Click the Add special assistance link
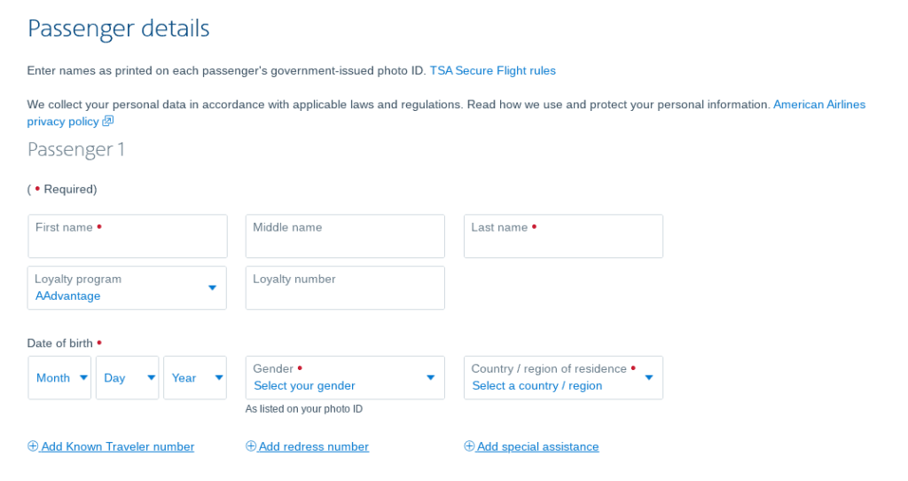The height and width of the screenshot is (481, 908). click(x=537, y=446)
